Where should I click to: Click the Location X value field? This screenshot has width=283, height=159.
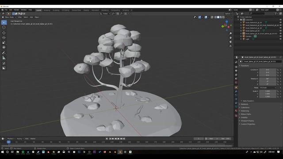tap(268, 70)
